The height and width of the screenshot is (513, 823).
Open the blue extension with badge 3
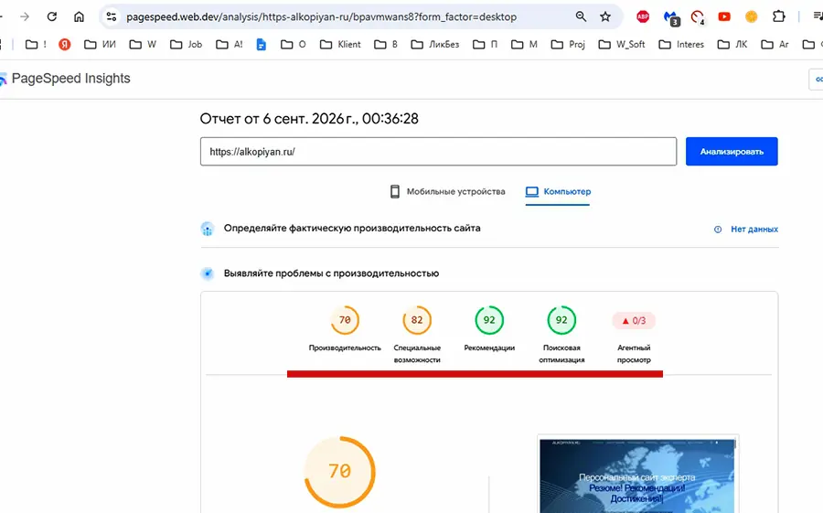pyautogui.click(x=671, y=18)
